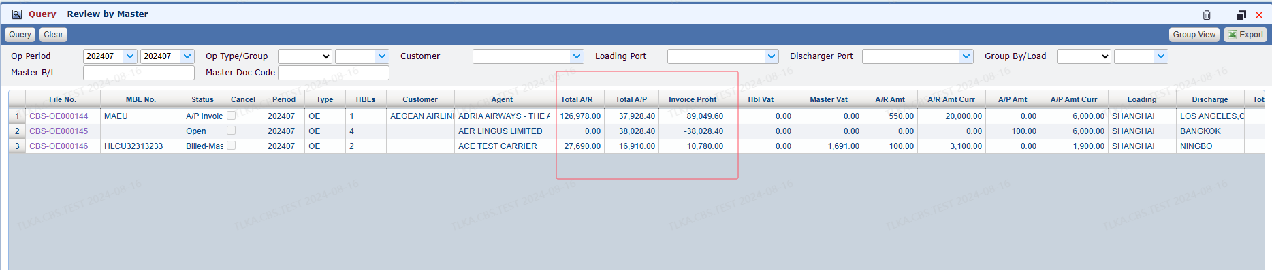Open the Load dropdown next to Group By
Screen dimensions: 1272x270
1161,56
